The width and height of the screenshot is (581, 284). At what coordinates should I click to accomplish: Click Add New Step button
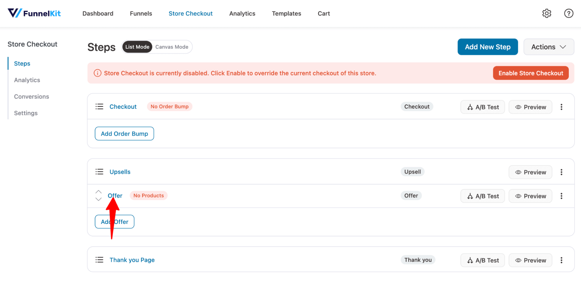point(488,47)
